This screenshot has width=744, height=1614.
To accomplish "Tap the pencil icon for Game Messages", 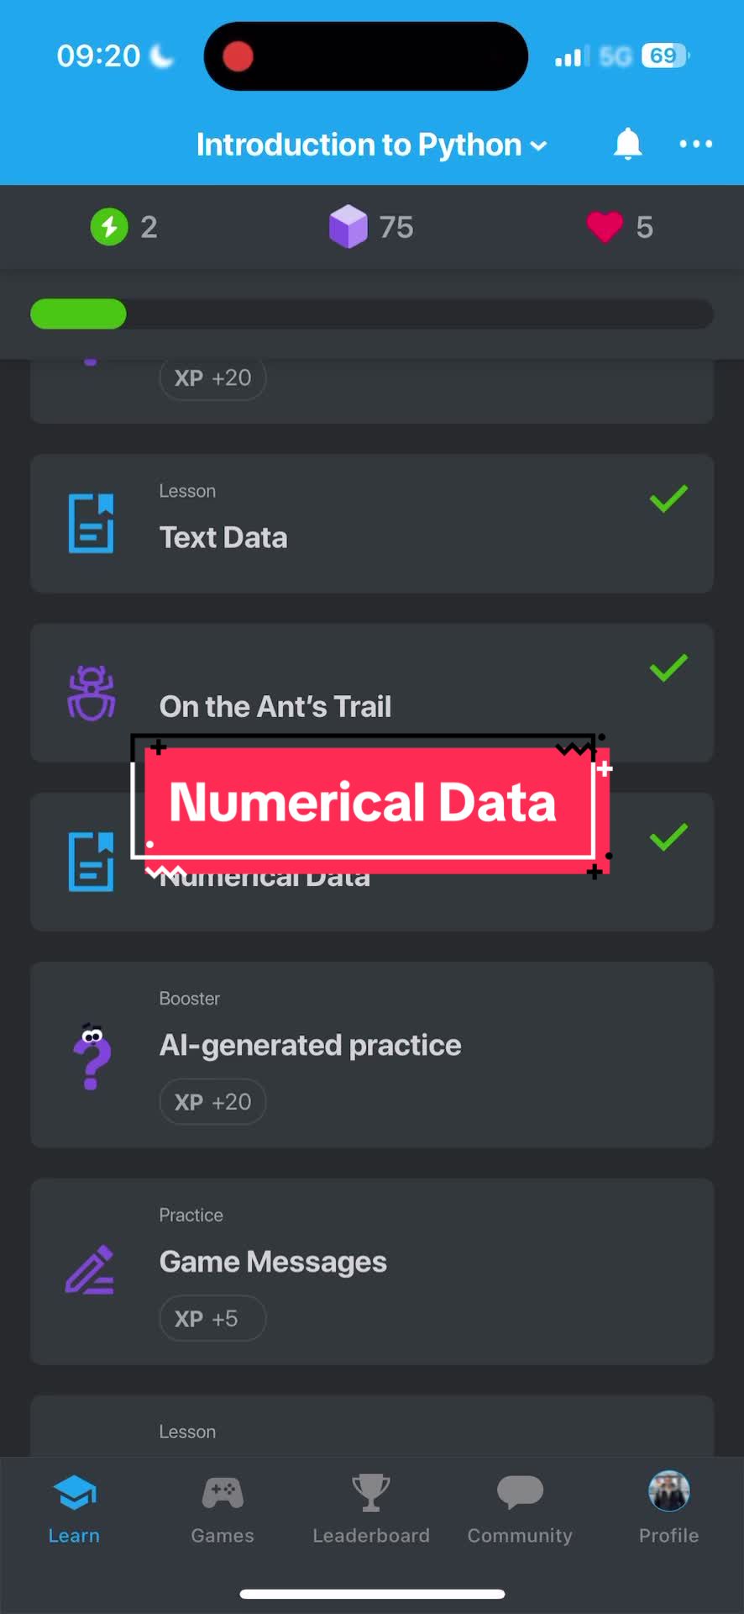I will [x=90, y=1269].
